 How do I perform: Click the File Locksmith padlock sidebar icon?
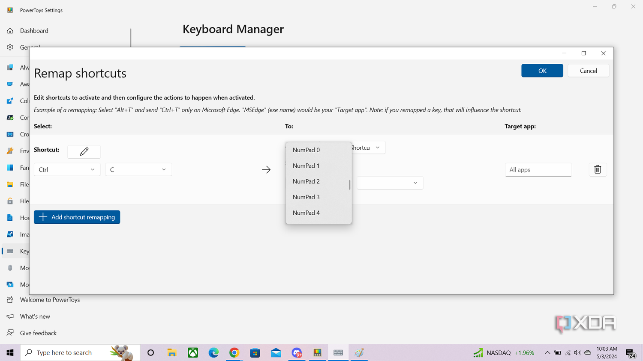[x=10, y=201]
